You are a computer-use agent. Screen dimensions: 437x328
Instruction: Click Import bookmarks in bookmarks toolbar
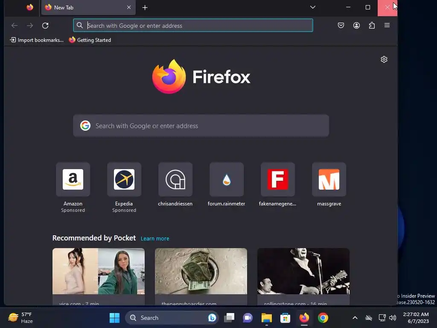point(37,40)
